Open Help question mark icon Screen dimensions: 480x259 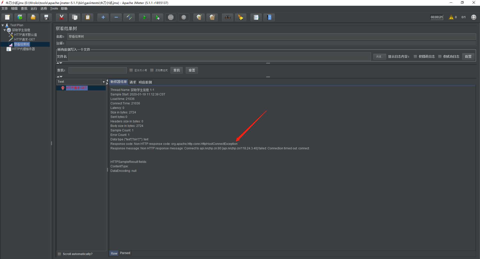click(x=269, y=17)
